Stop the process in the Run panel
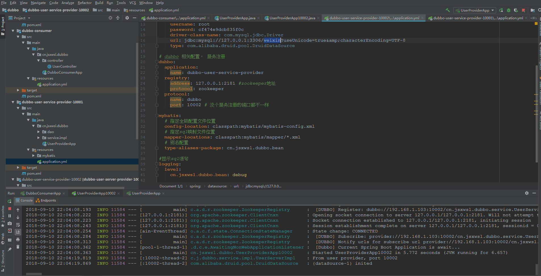 (10, 209)
